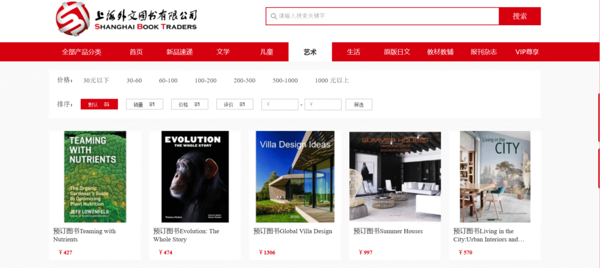This screenshot has height=268, width=600.
Task: Select the 默认 default sort button
Action: [x=99, y=105]
